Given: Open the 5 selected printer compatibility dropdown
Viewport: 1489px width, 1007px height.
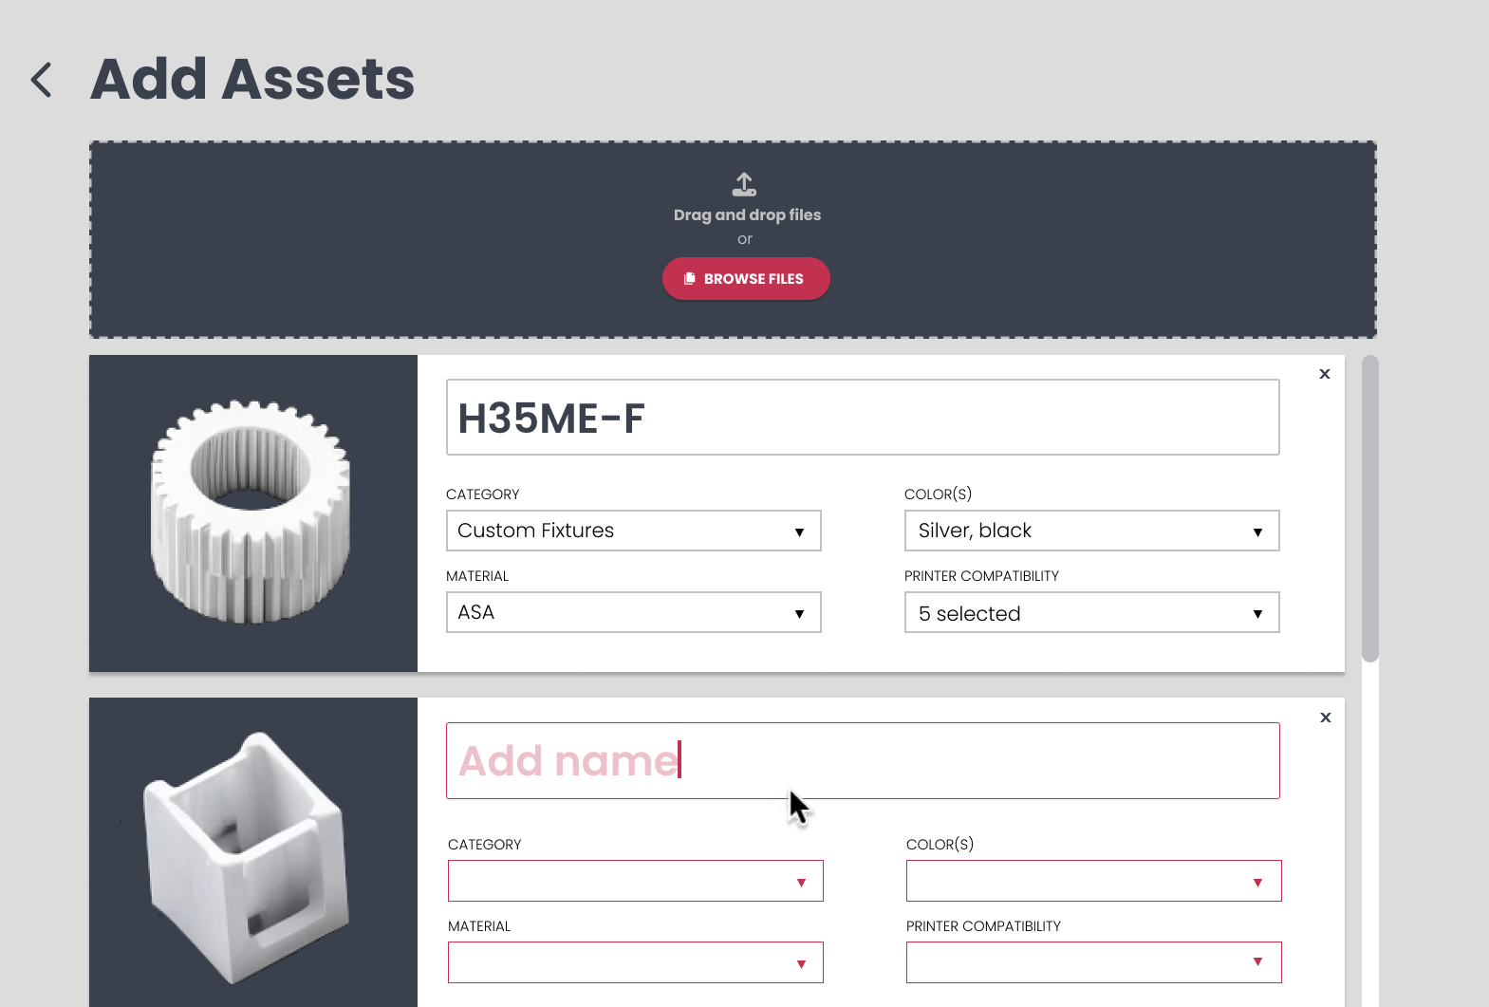Looking at the screenshot, I should click(x=1091, y=612).
